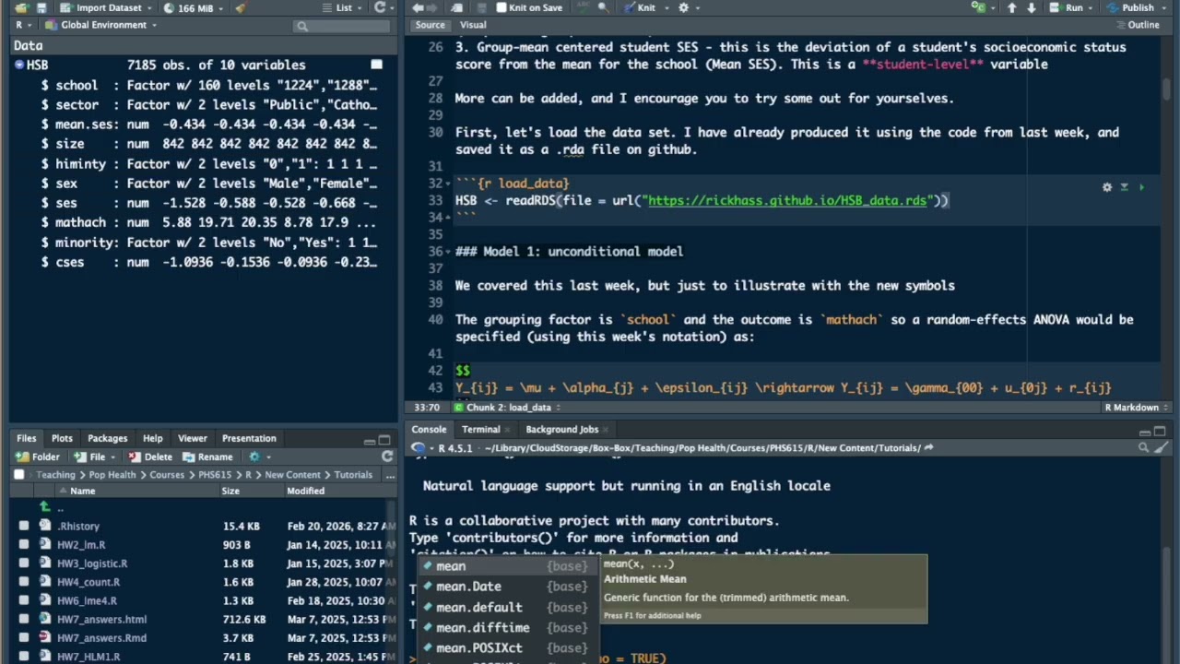Click the Run button
Image resolution: width=1180 pixels, height=664 pixels.
tap(1067, 7)
